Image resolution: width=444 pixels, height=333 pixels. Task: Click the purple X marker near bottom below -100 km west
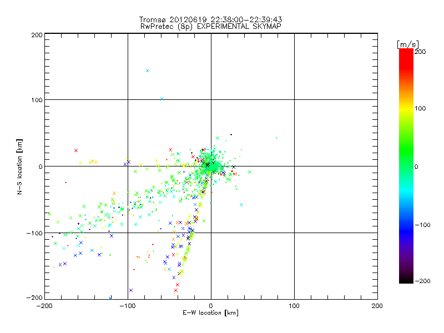pos(131,290)
